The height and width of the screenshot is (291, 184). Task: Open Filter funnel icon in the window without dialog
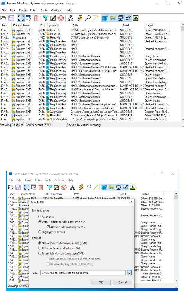click(x=45, y=18)
